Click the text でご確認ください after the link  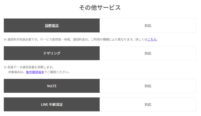click(x=57, y=72)
